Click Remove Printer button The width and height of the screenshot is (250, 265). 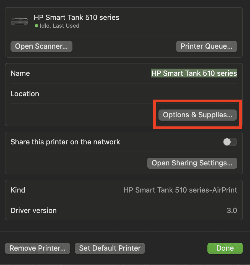(38, 248)
